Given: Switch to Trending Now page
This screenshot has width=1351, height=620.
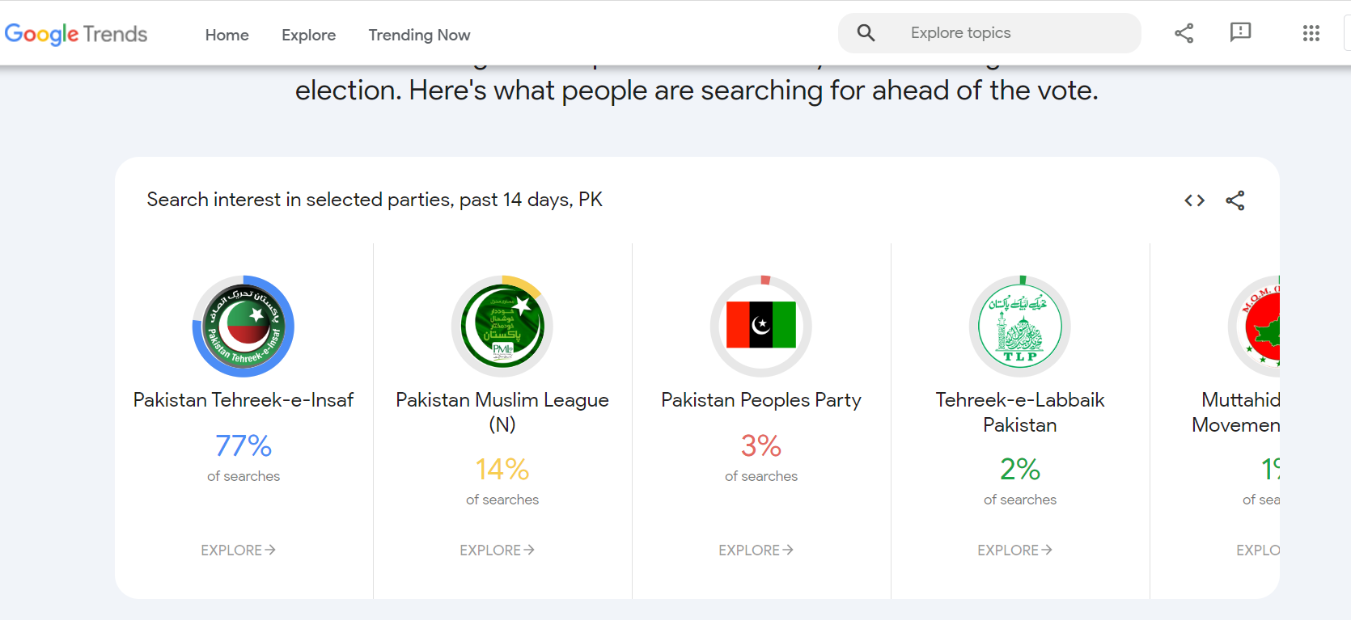Looking at the screenshot, I should [419, 35].
